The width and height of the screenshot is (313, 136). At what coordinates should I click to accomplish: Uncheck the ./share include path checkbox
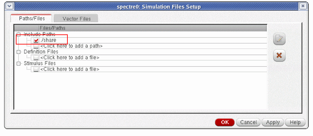pos(36,40)
